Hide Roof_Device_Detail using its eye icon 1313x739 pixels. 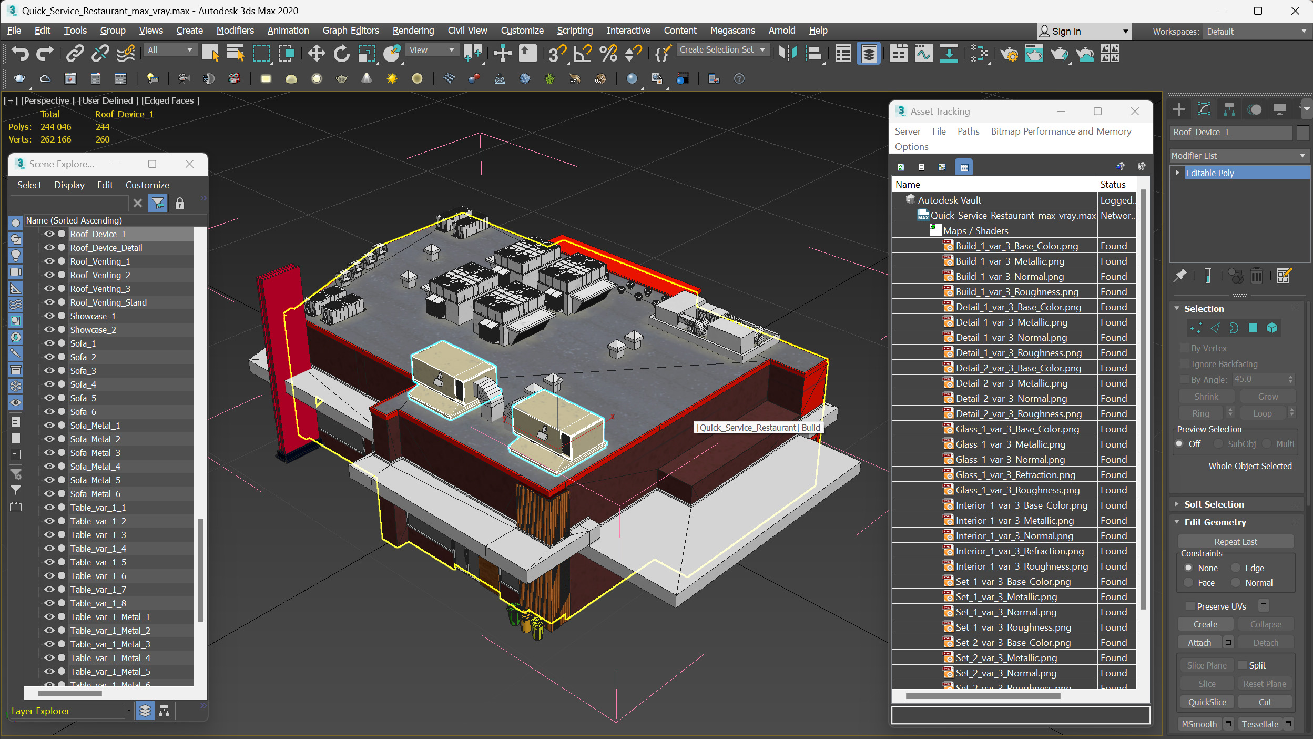(49, 248)
